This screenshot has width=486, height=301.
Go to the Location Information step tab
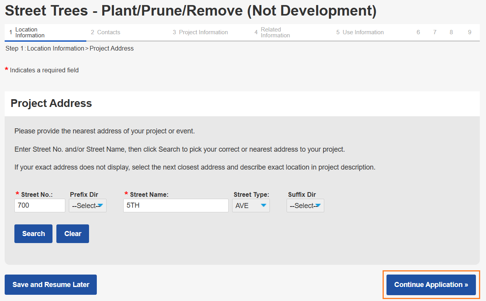coord(30,33)
